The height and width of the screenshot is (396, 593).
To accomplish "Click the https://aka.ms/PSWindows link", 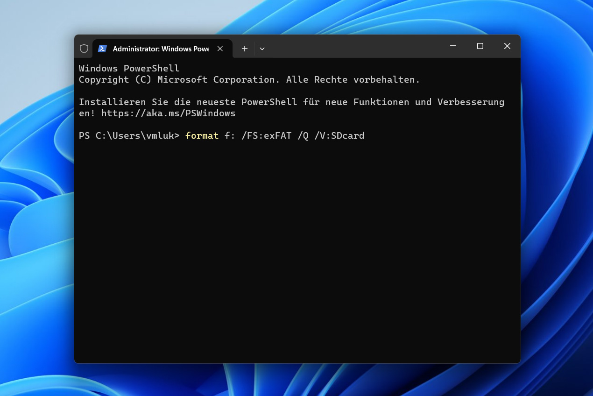I will (168, 113).
